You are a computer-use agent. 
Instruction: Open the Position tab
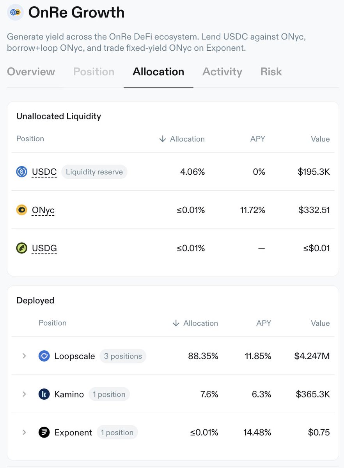tap(94, 72)
